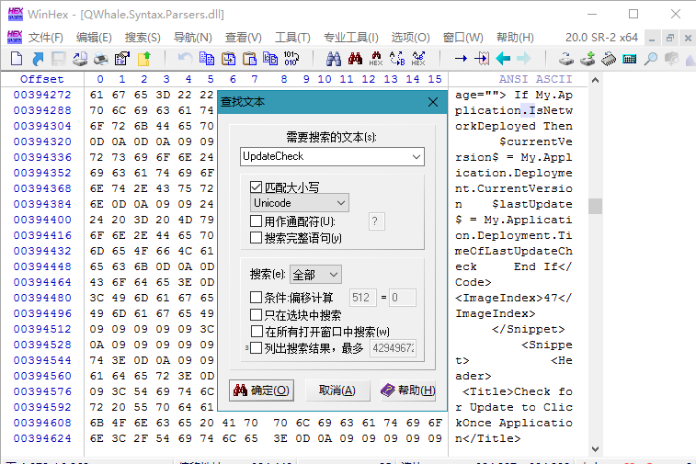Open the 搜索(S) menu
The height and width of the screenshot is (464, 696).
coord(143,38)
